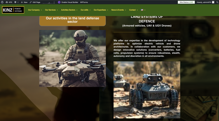Open the admin bar search magnifier

point(217,2)
